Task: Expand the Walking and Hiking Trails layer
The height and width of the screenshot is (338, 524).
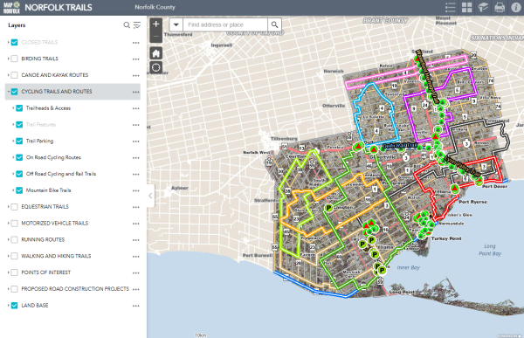Action: pyautogui.click(x=9, y=256)
